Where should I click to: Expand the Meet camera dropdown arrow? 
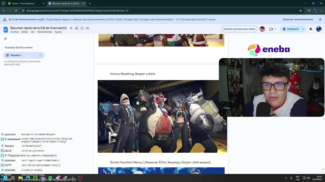[275, 29]
